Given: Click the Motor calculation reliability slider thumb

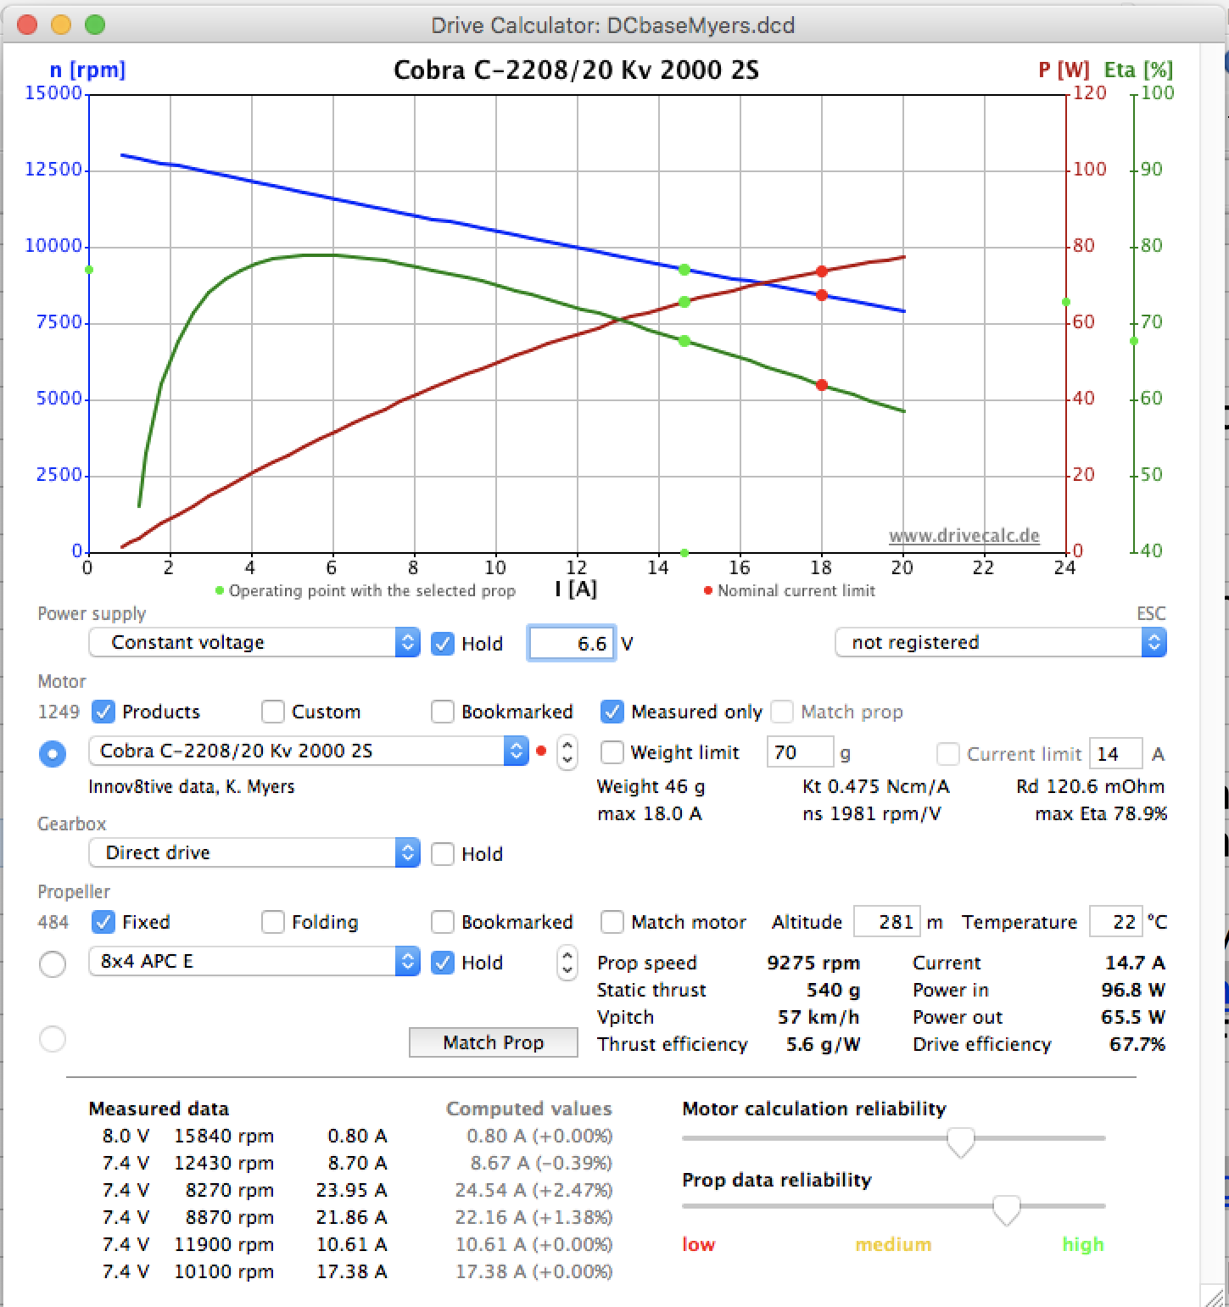Looking at the screenshot, I should pyautogui.click(x=961, y=1142).
